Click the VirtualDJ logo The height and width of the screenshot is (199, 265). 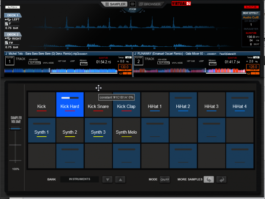(x=181, y=3)
